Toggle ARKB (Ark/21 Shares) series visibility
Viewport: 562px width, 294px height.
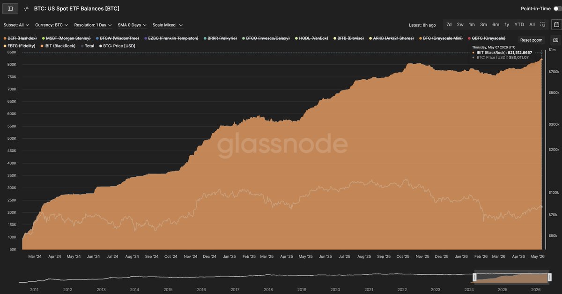click(391, 38)
